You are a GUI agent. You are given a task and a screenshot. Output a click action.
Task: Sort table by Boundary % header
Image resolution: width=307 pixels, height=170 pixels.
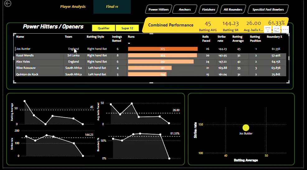274,37
